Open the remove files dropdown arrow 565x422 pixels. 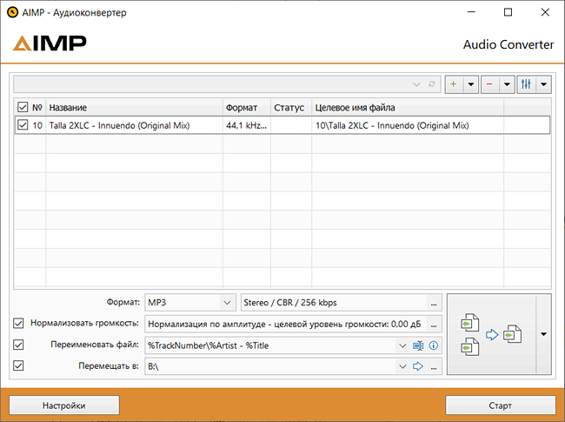[x=507, y=84]
